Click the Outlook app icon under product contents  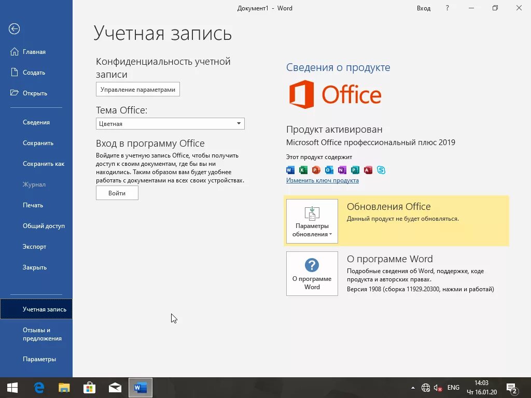tap(329, 170)
